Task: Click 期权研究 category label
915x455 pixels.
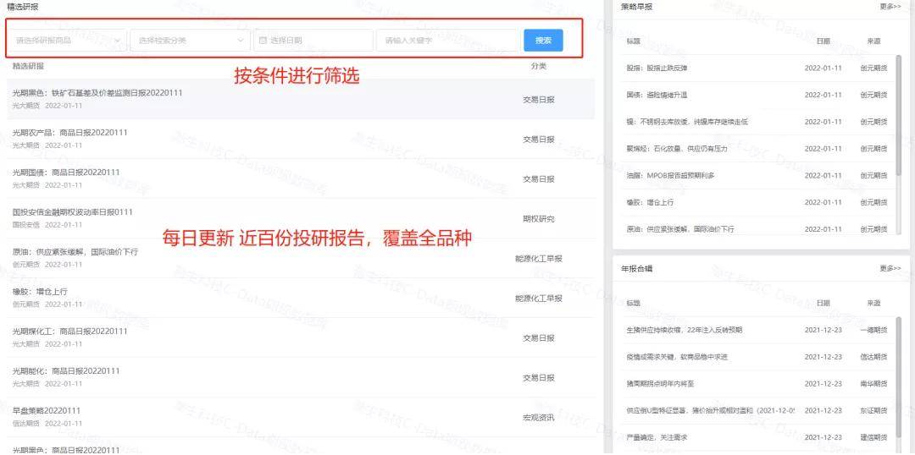Action: [539, 219]
